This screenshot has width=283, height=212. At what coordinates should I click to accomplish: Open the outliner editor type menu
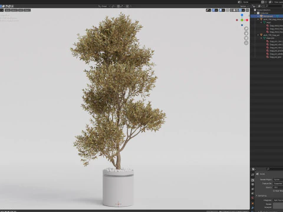point(254,6)
